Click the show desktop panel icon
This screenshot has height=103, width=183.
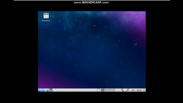pyautogui.click(x=98, y=90)
